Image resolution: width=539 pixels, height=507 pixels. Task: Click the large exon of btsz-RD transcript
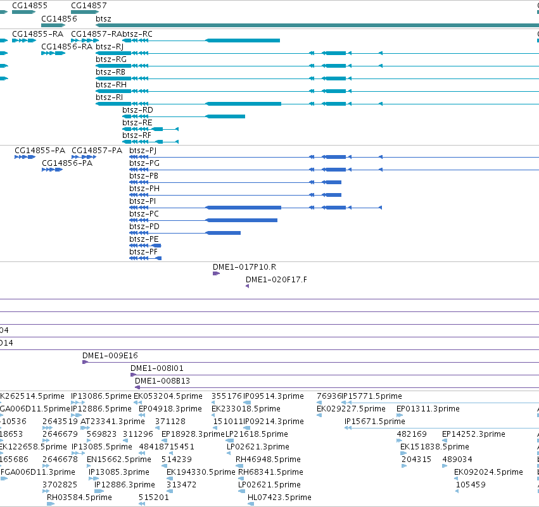(x=225, y=116)
